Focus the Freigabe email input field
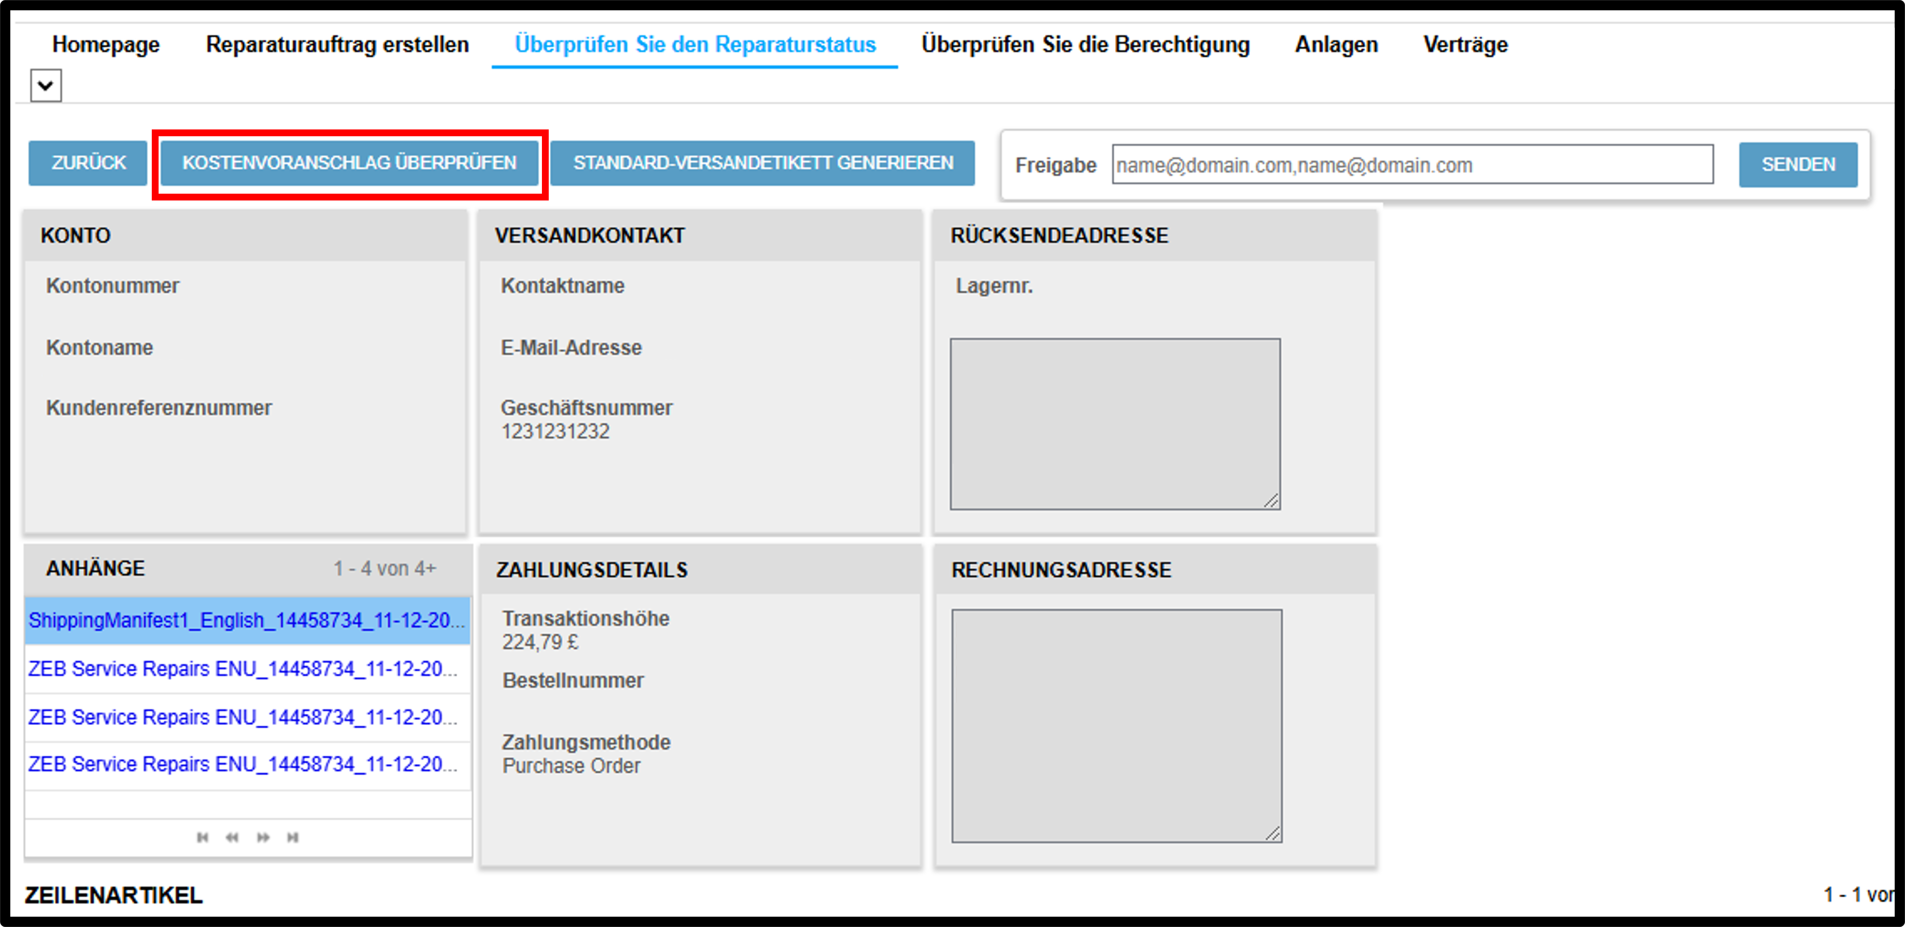 point(1413,164)
